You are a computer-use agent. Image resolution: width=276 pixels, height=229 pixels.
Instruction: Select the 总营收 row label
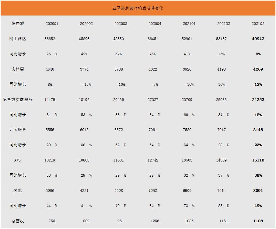18,221
